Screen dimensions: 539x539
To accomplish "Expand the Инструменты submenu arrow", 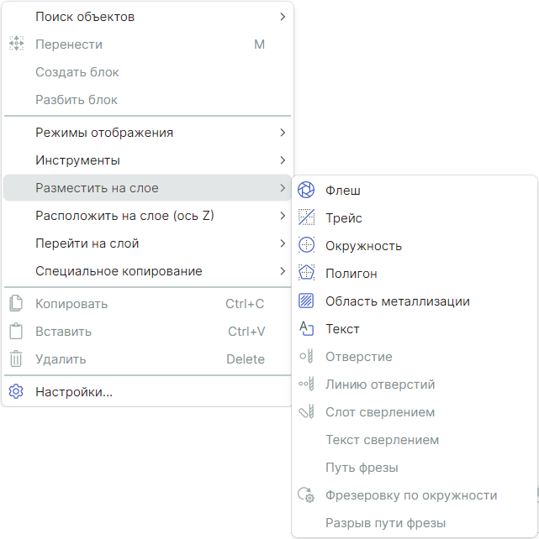I will pyautogui.click(x=283, y=160).
